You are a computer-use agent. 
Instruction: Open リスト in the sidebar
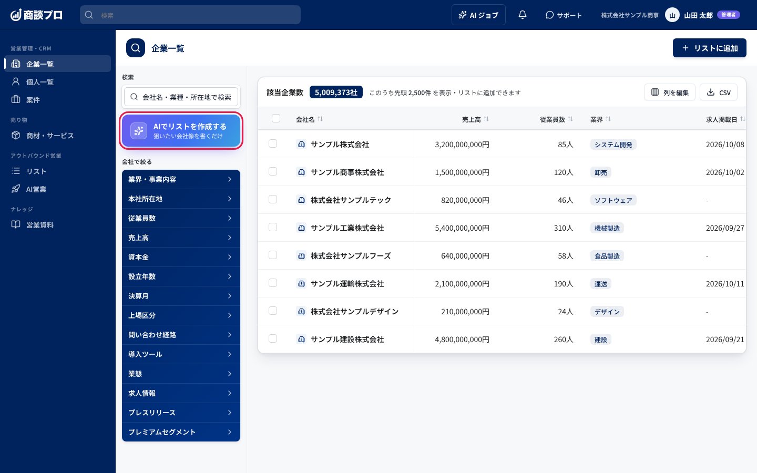tap(58, 171)
